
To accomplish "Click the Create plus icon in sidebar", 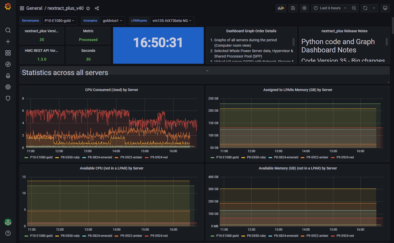I will tap(8, 42).
